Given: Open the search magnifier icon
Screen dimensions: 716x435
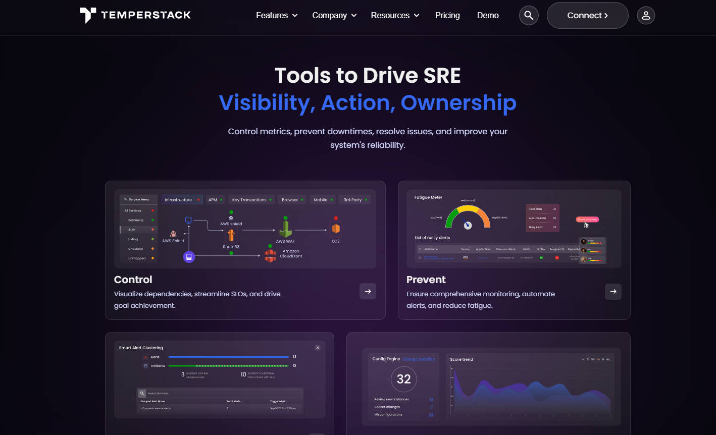Looking at the screenshot, I should point(529,16).
